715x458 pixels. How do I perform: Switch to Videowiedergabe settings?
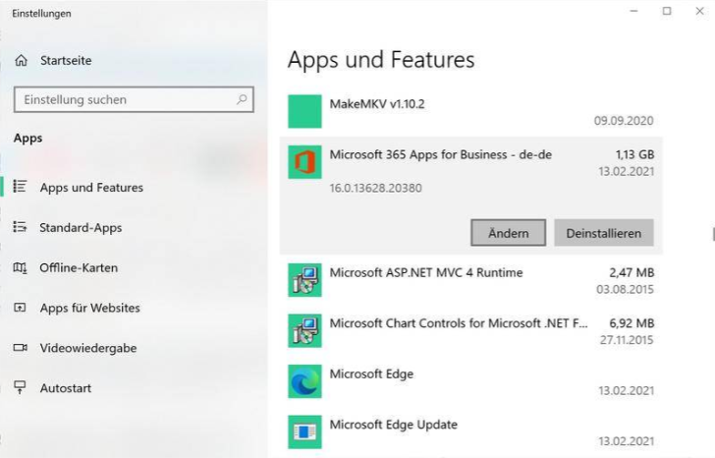tap(88, 348)
